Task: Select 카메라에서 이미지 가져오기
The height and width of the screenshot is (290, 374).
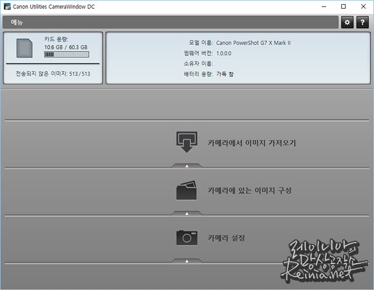Action: click(x=252, y=143)
